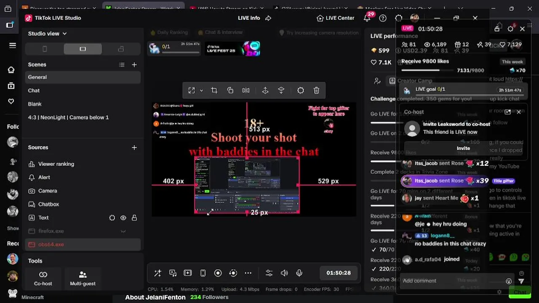The image size is (539, 303).
Task: Go to Home in left sidebar
Action: pyautogui.click(x=11, y=70)
